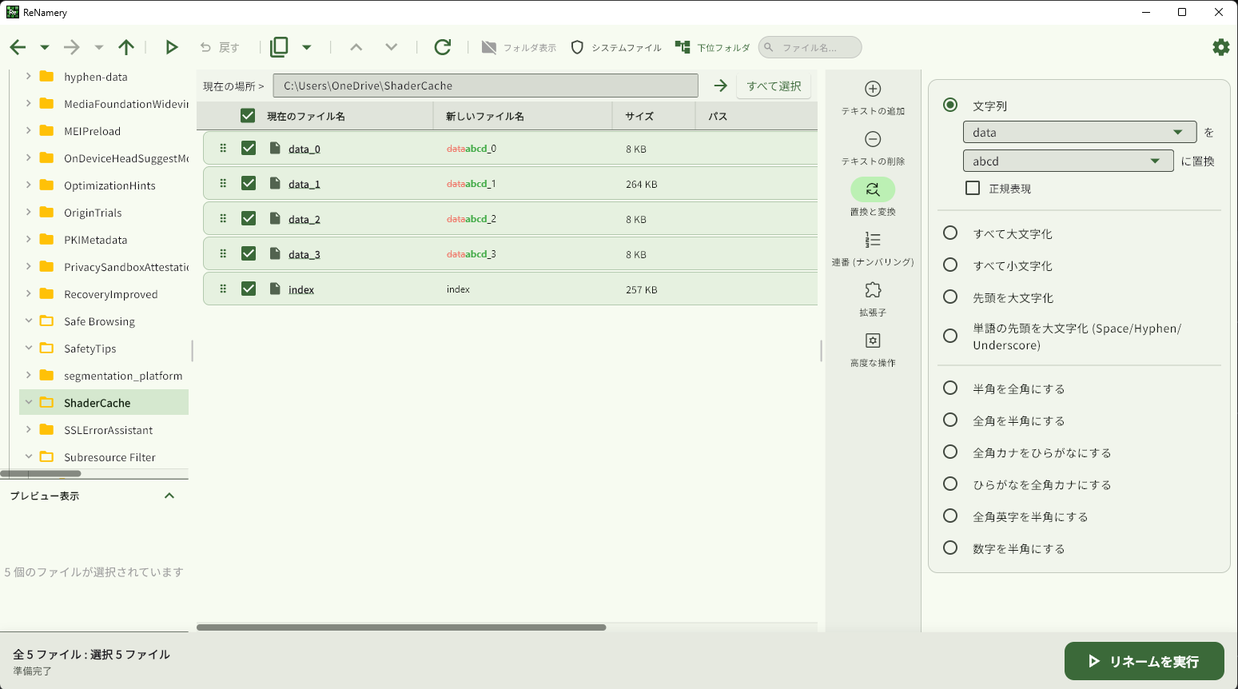
Task: Go forward with the right arrow icon
Action: tap(72, 47)
